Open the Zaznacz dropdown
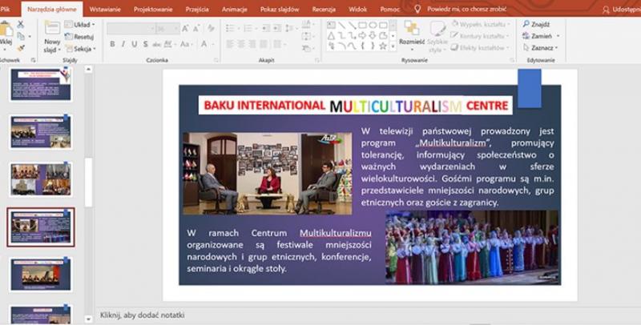 tap(540, 48)
